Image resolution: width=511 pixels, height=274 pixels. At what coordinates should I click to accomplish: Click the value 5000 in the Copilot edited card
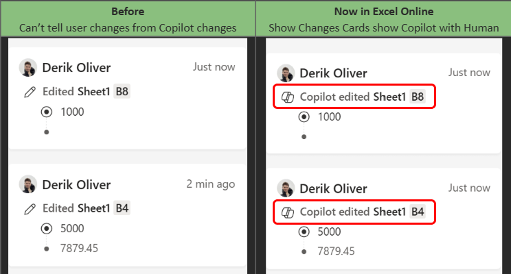pyautogui.click(x=330, y=232)
